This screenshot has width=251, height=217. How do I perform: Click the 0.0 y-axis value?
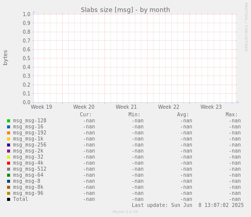click(x=27, y=102)
